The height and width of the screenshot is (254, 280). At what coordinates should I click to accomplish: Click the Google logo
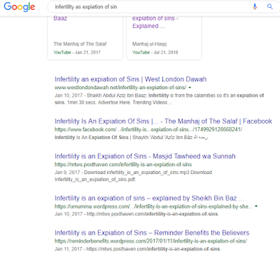pos(20,7)
